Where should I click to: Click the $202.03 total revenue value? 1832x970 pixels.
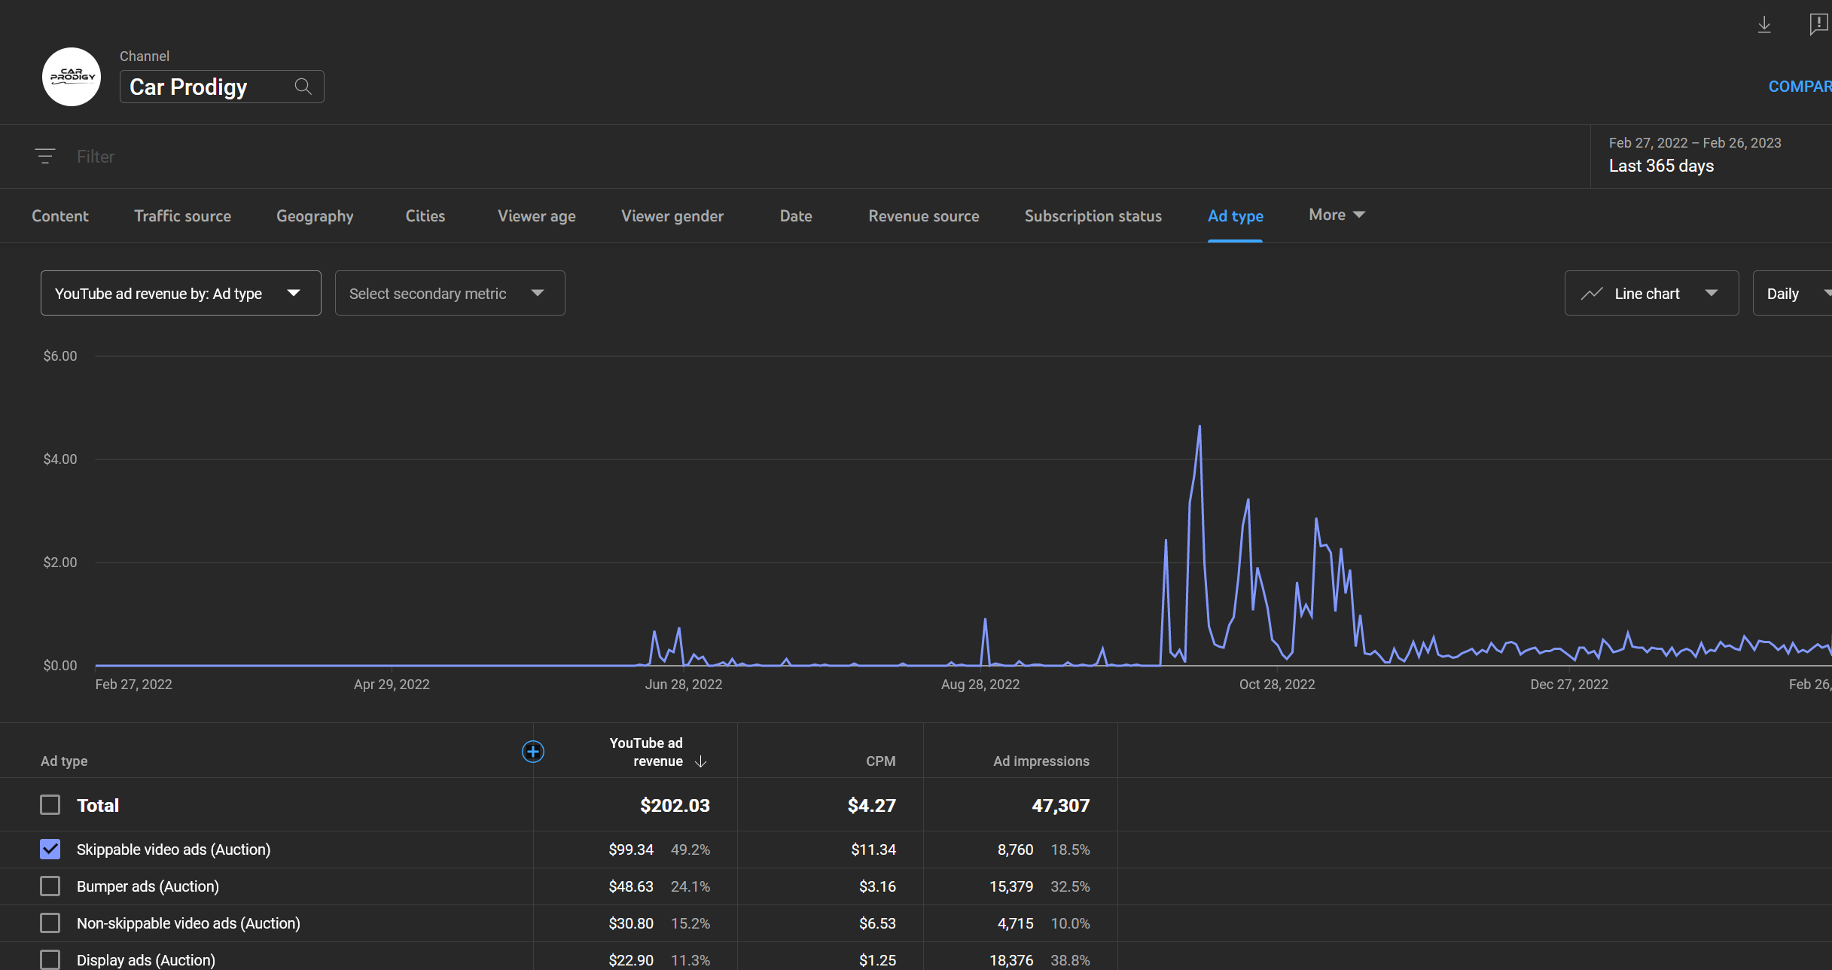click(x=675, y=806)
